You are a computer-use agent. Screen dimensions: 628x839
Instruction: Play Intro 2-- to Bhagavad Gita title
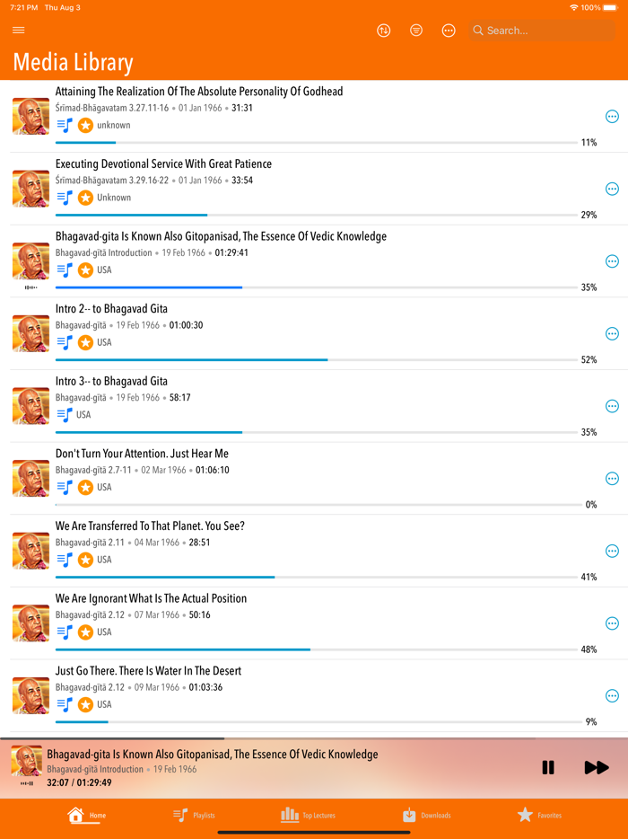tap(111, 309)
